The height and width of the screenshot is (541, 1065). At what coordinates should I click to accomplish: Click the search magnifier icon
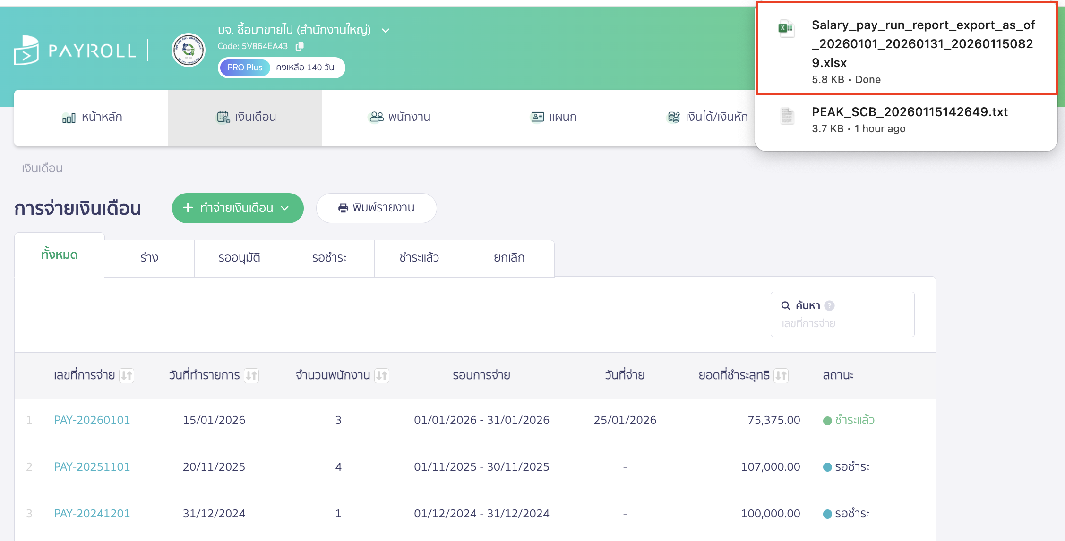785,305
